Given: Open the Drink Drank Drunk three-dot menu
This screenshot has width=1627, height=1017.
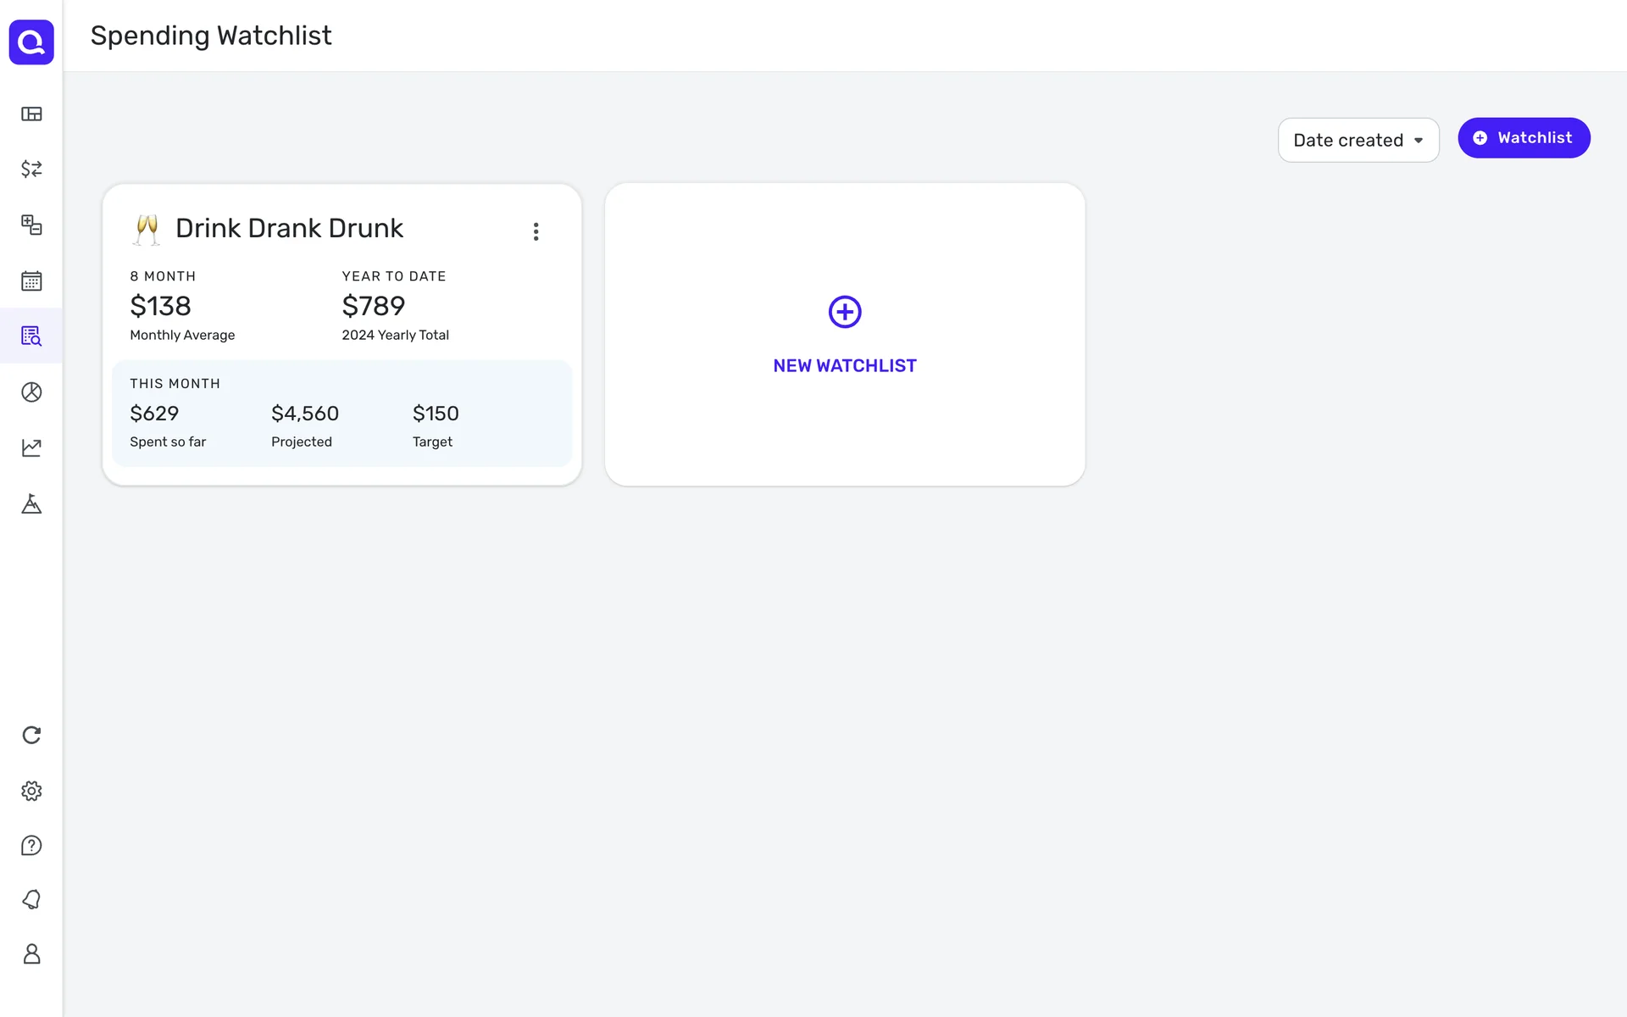Looking at the screenshot, I should click(536, 231).
